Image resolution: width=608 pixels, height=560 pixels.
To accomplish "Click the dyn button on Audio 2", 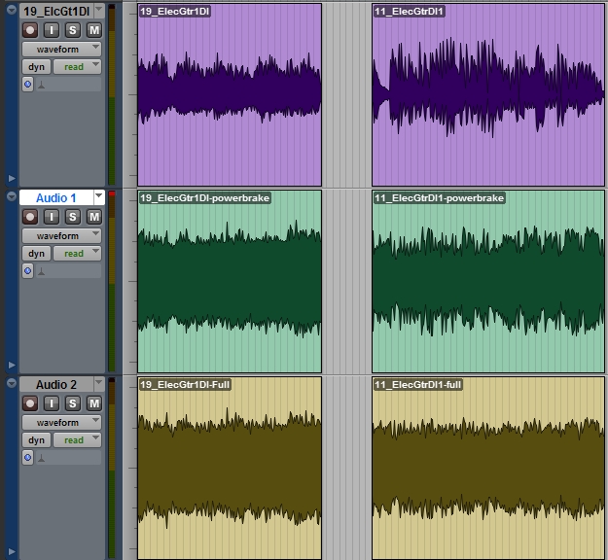I will click(x=36, y=440).
